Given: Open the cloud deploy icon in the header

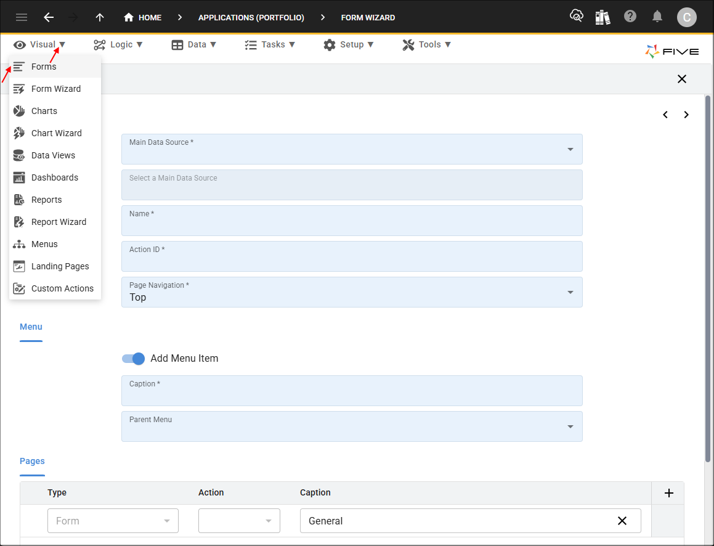Looking at the screenshot, I should (x=577, y=17).
